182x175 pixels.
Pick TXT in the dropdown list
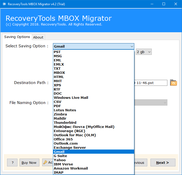(x=94, y=69)
